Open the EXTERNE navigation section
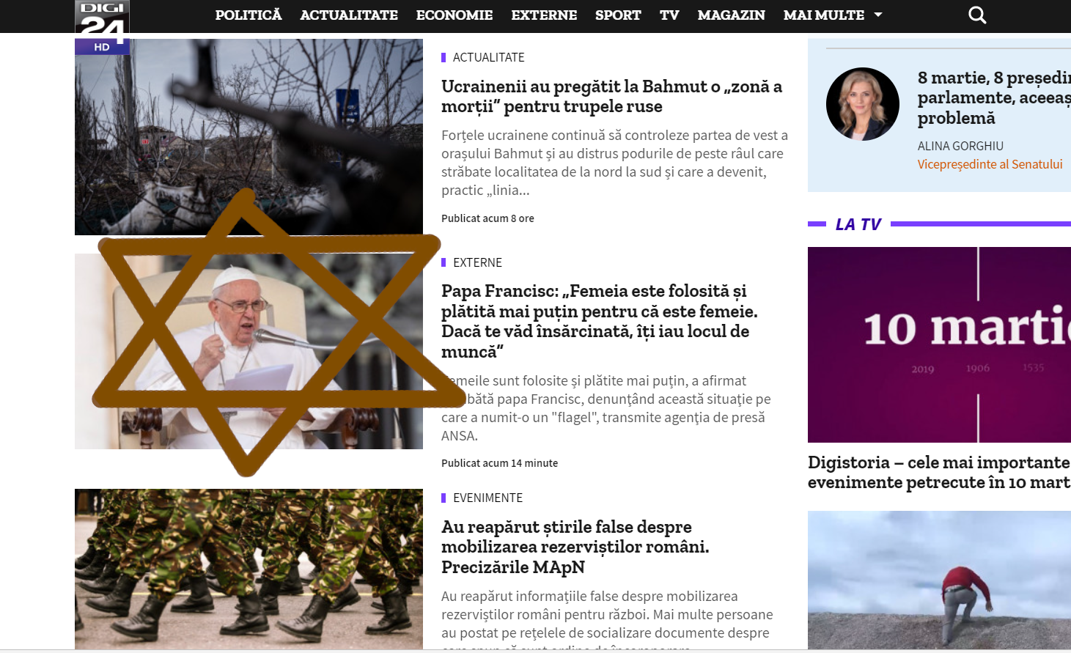This screenshot has width=1071, height=653. click(x=544, y=15)
